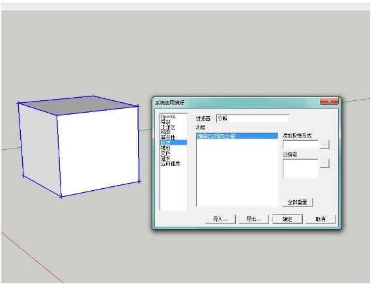
Task: Click the 取消 cancel button
Action: click(321, 219)
